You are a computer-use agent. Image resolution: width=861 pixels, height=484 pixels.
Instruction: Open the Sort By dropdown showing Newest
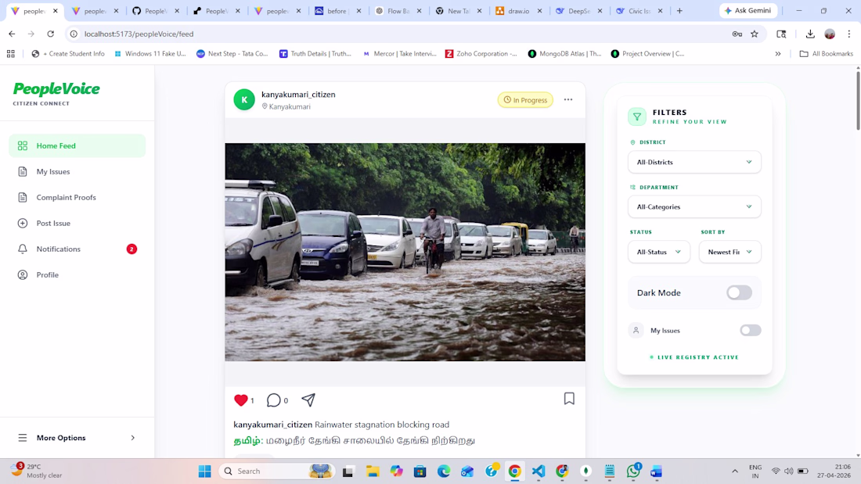tap(730, 252)
